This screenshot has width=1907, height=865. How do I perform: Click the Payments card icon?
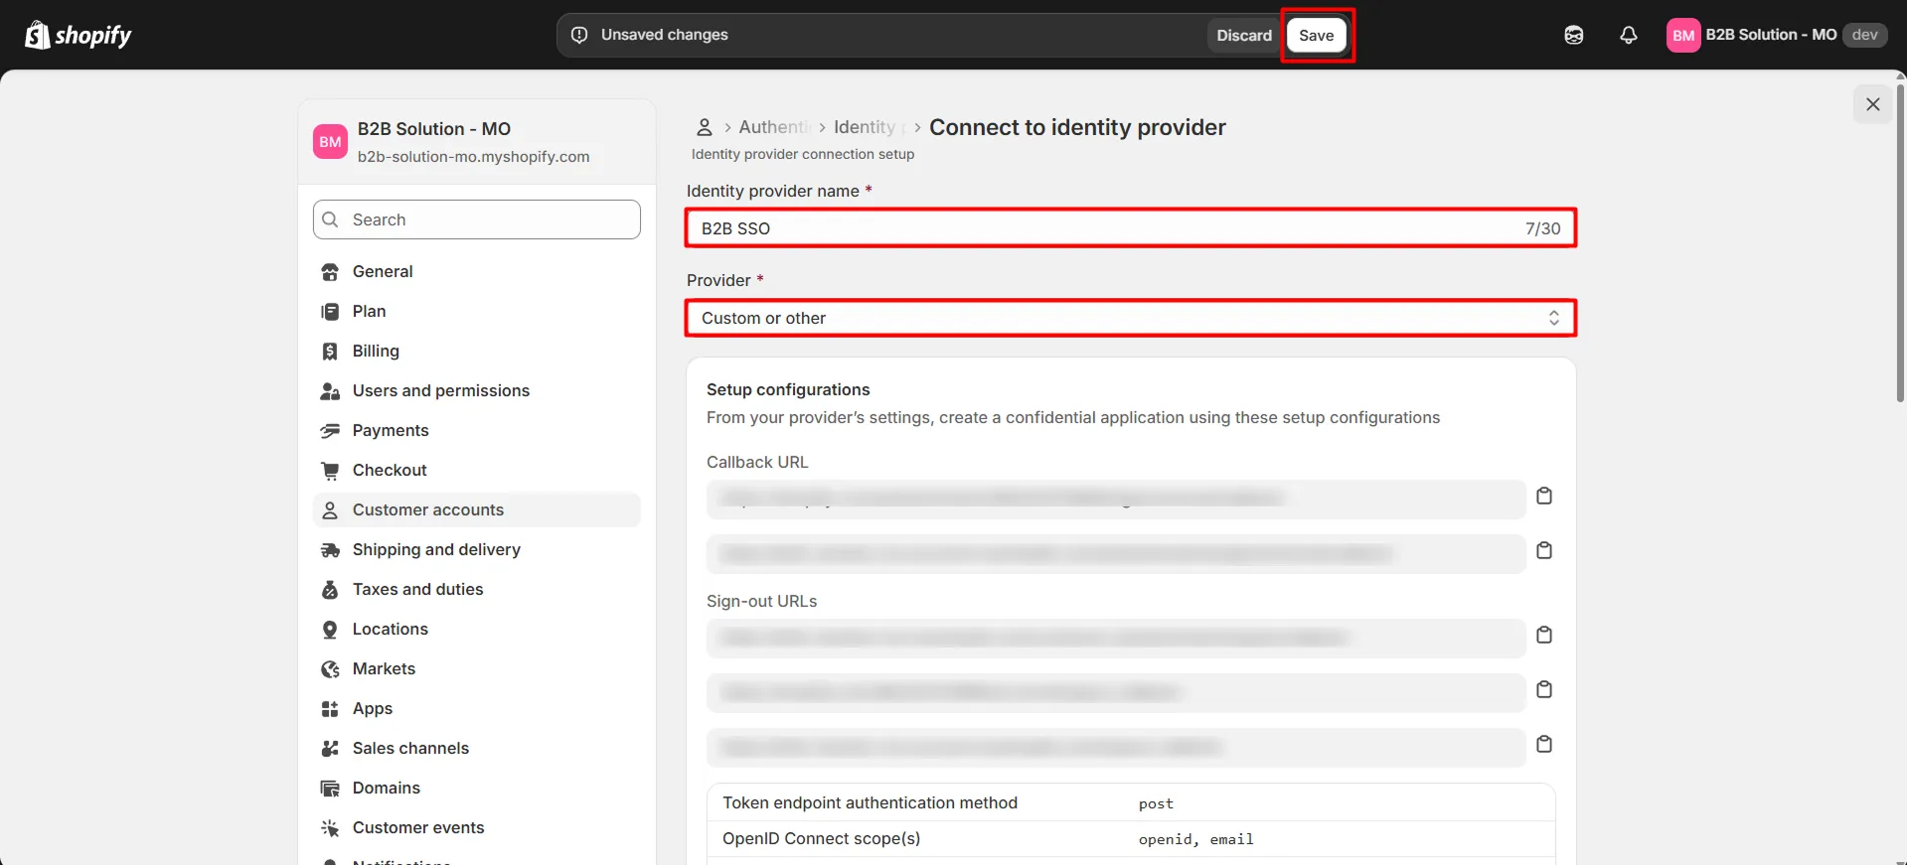point(330,431)
